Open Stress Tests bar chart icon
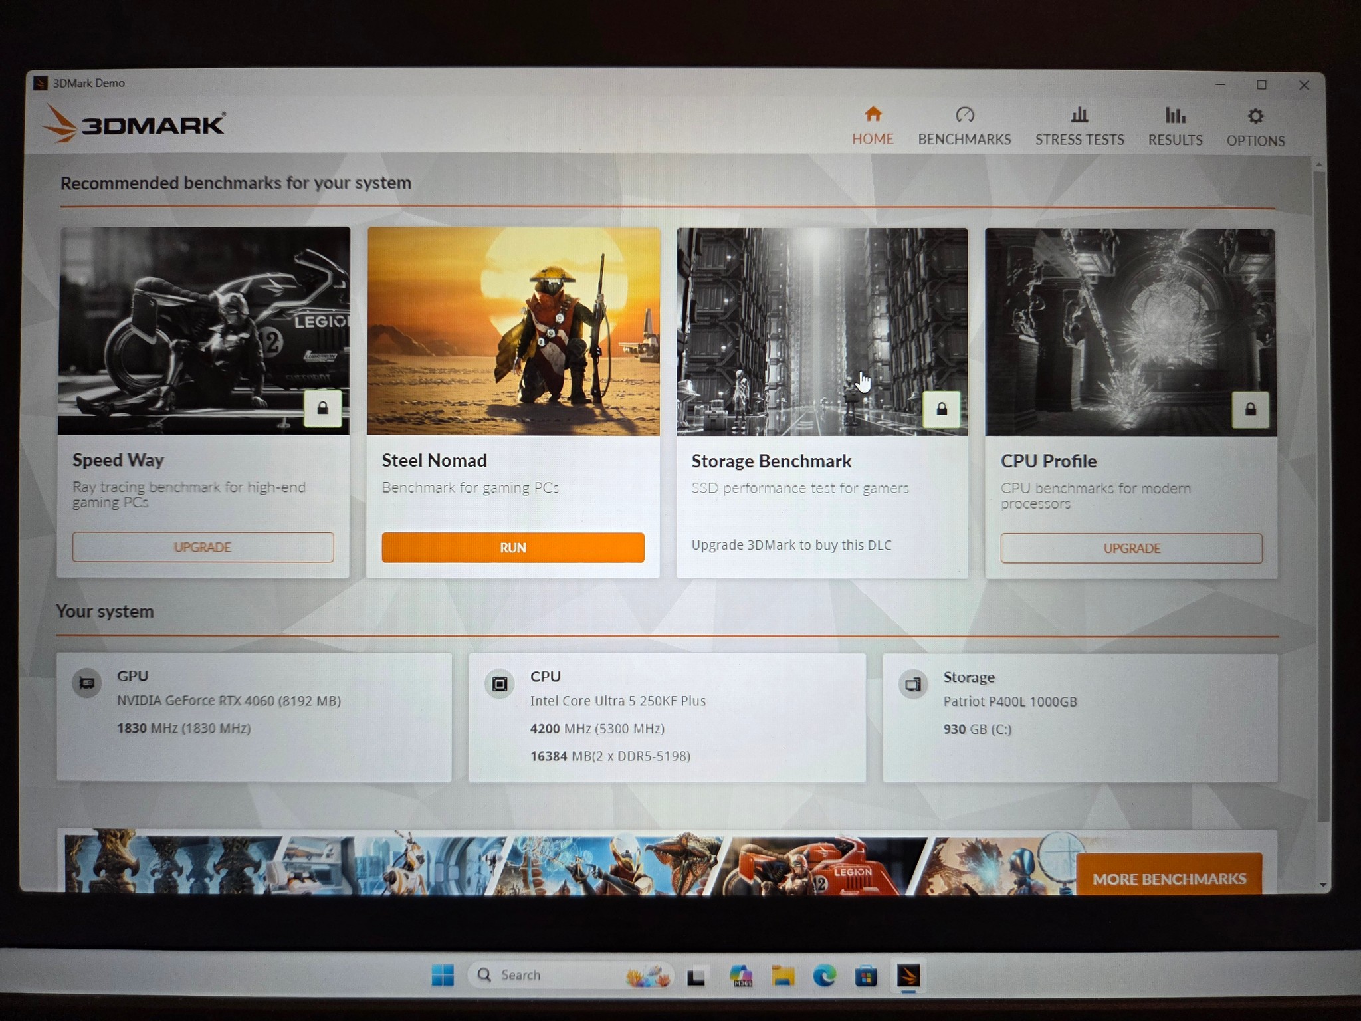 1079,115
